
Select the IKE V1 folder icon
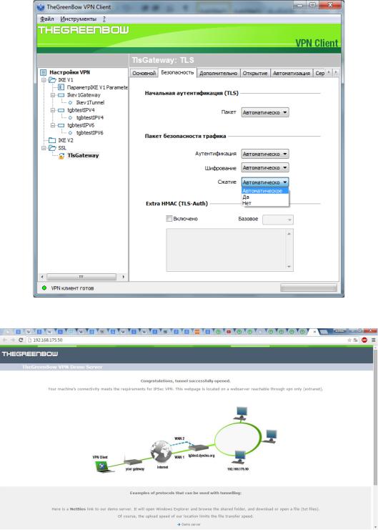coord(52,80)
